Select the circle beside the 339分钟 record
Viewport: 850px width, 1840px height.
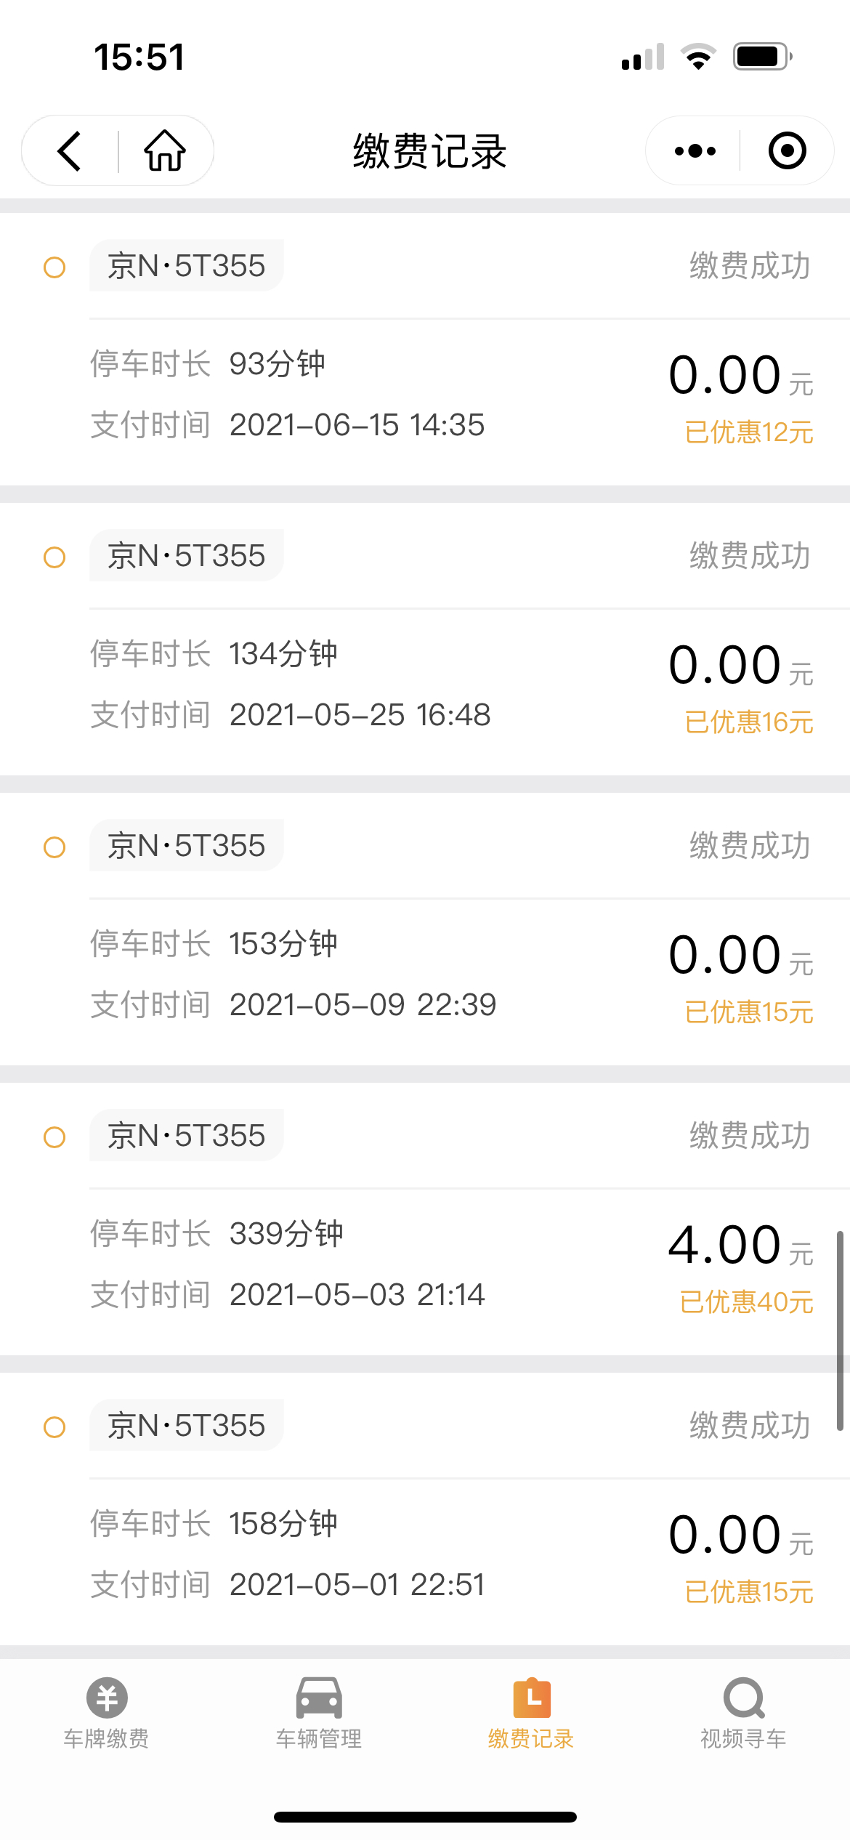(54, 1137)
